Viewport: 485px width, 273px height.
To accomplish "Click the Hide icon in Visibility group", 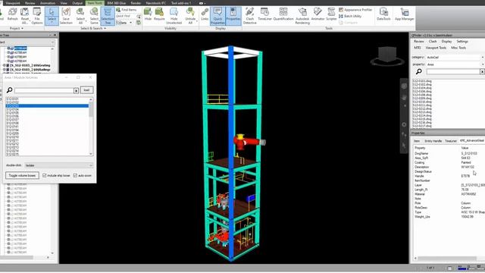I will click(149, 14).
